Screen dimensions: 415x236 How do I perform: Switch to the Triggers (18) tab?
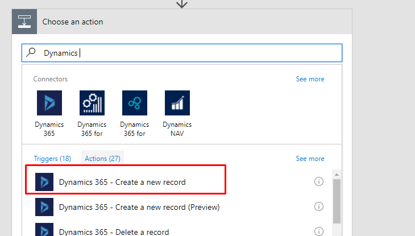pyautogui.click(x=52, y=159)
